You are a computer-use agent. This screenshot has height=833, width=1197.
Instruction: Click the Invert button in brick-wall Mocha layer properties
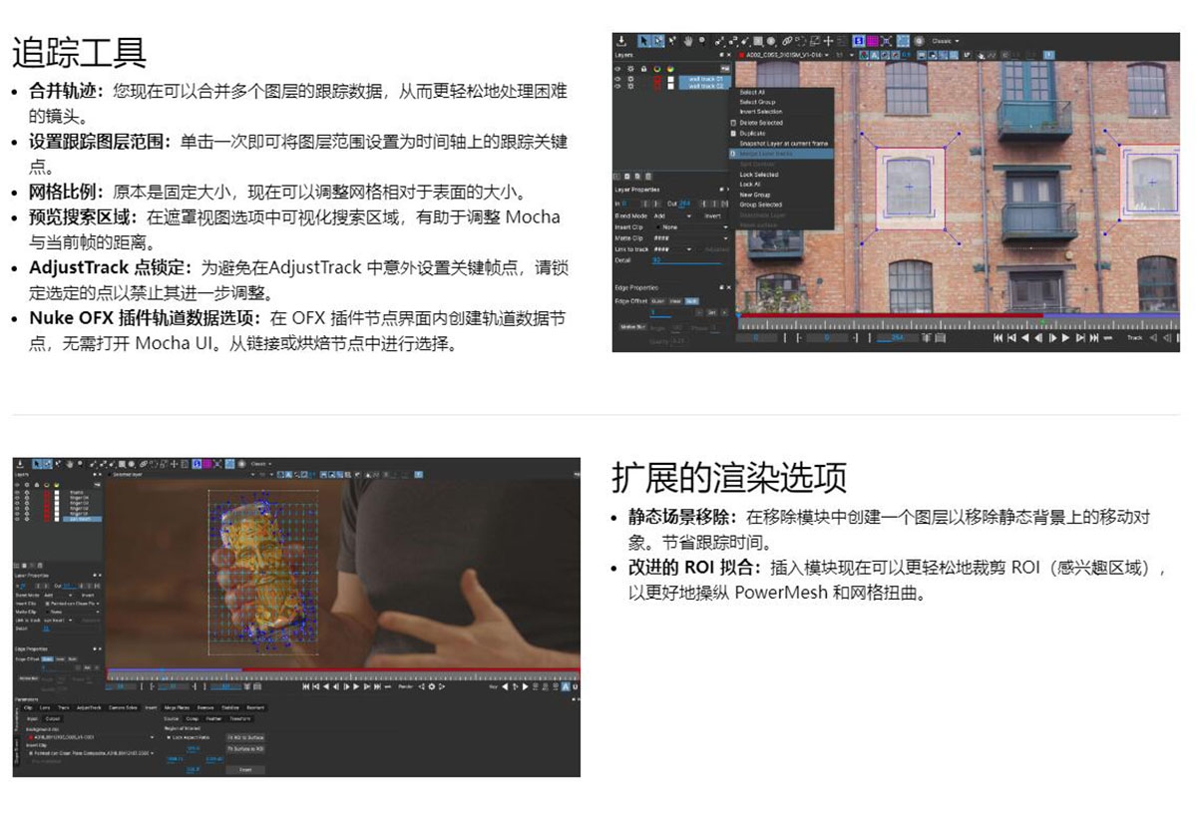coord(712,215)
